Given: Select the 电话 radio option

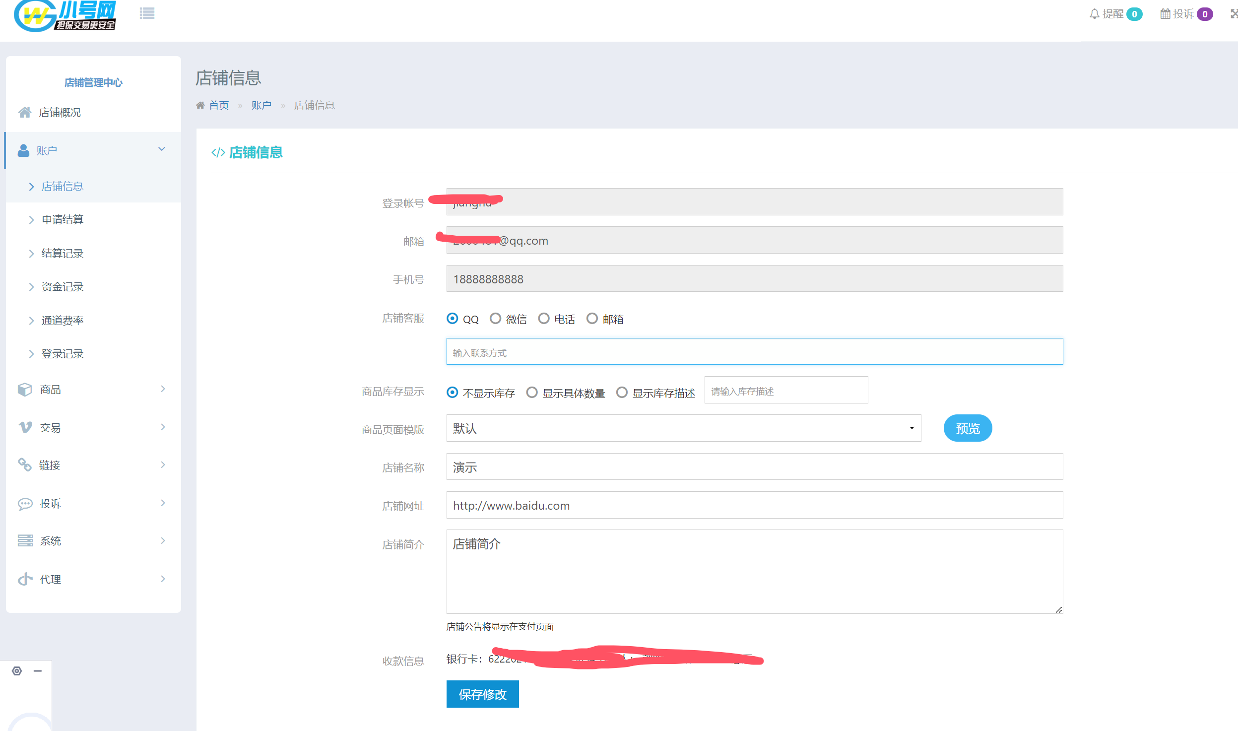Looking at the screenshot, I should 544,319.
